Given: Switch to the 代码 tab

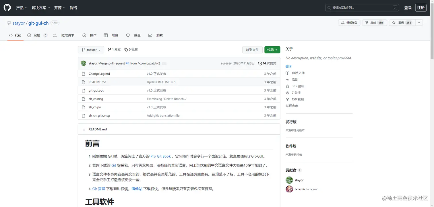Looking at the screenshot, I should [x=15, y=35].
